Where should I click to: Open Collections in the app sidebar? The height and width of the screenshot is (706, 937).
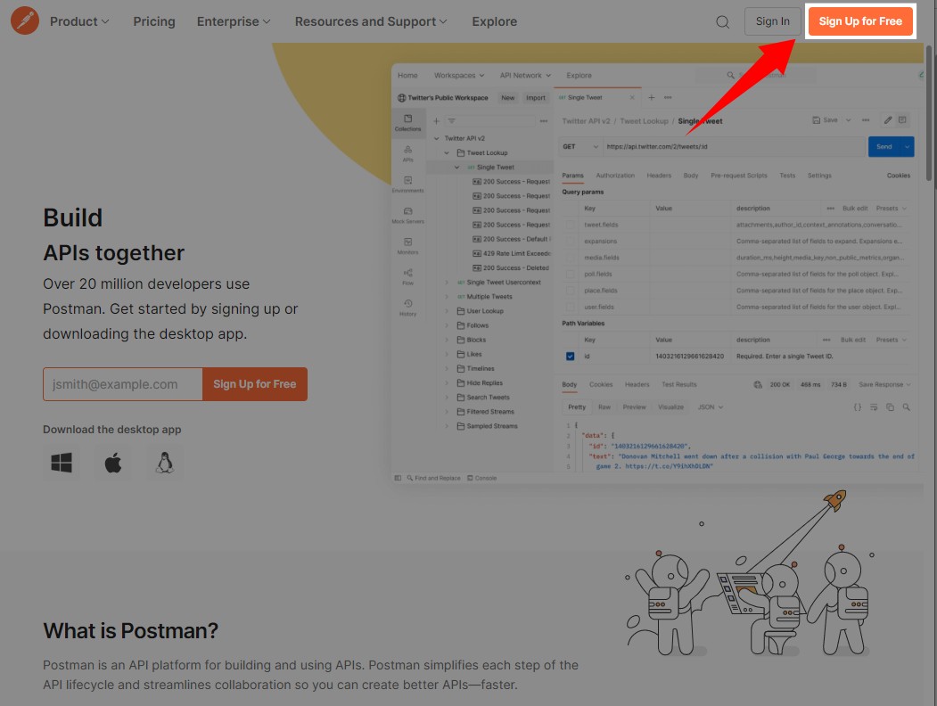click(408, 122)
